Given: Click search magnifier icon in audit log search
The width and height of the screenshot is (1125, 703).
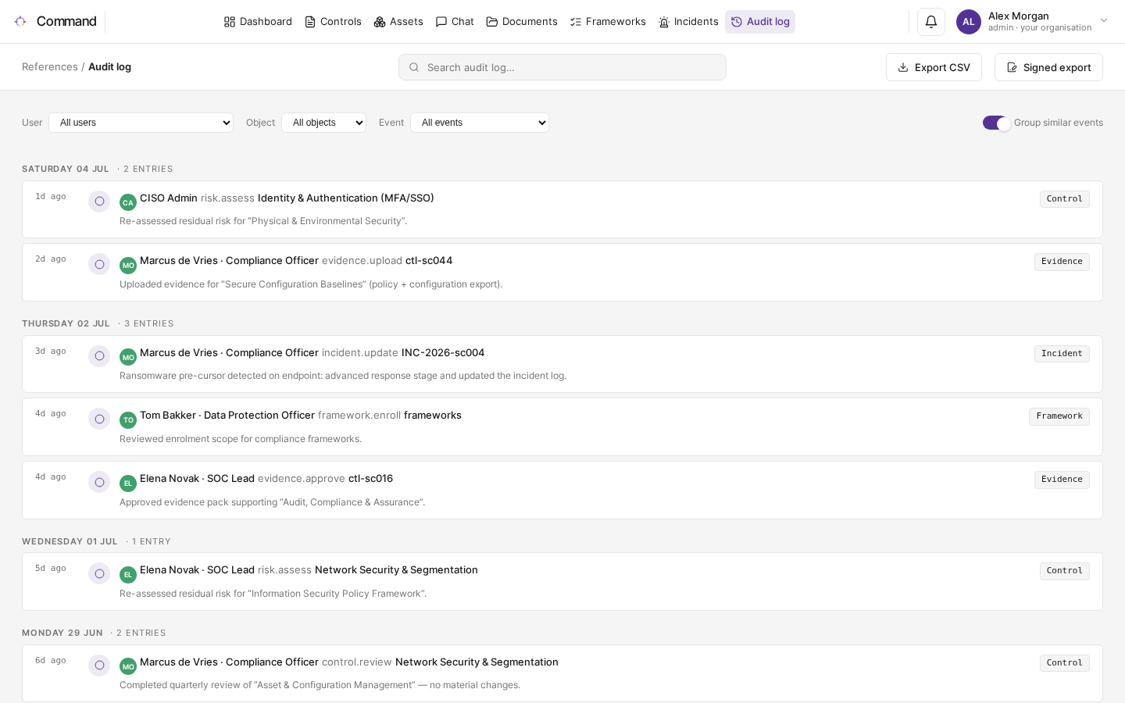Looking at the screenshot, I should 414,67.
